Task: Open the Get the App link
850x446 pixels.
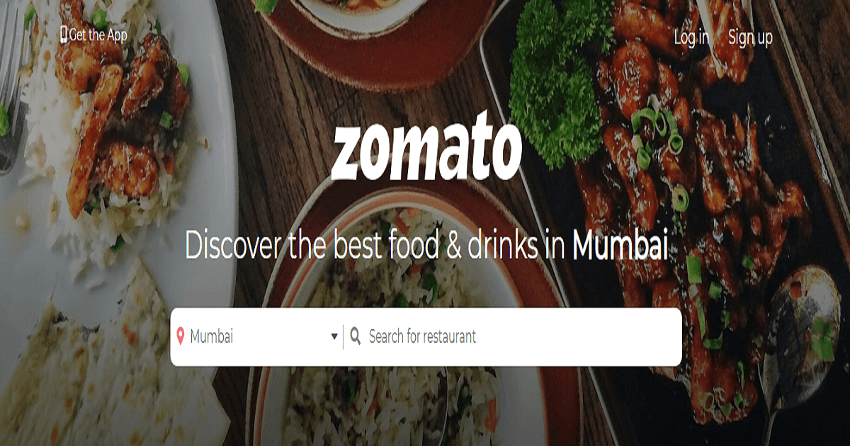Action: pyautogui.click(x=93, y=35)
